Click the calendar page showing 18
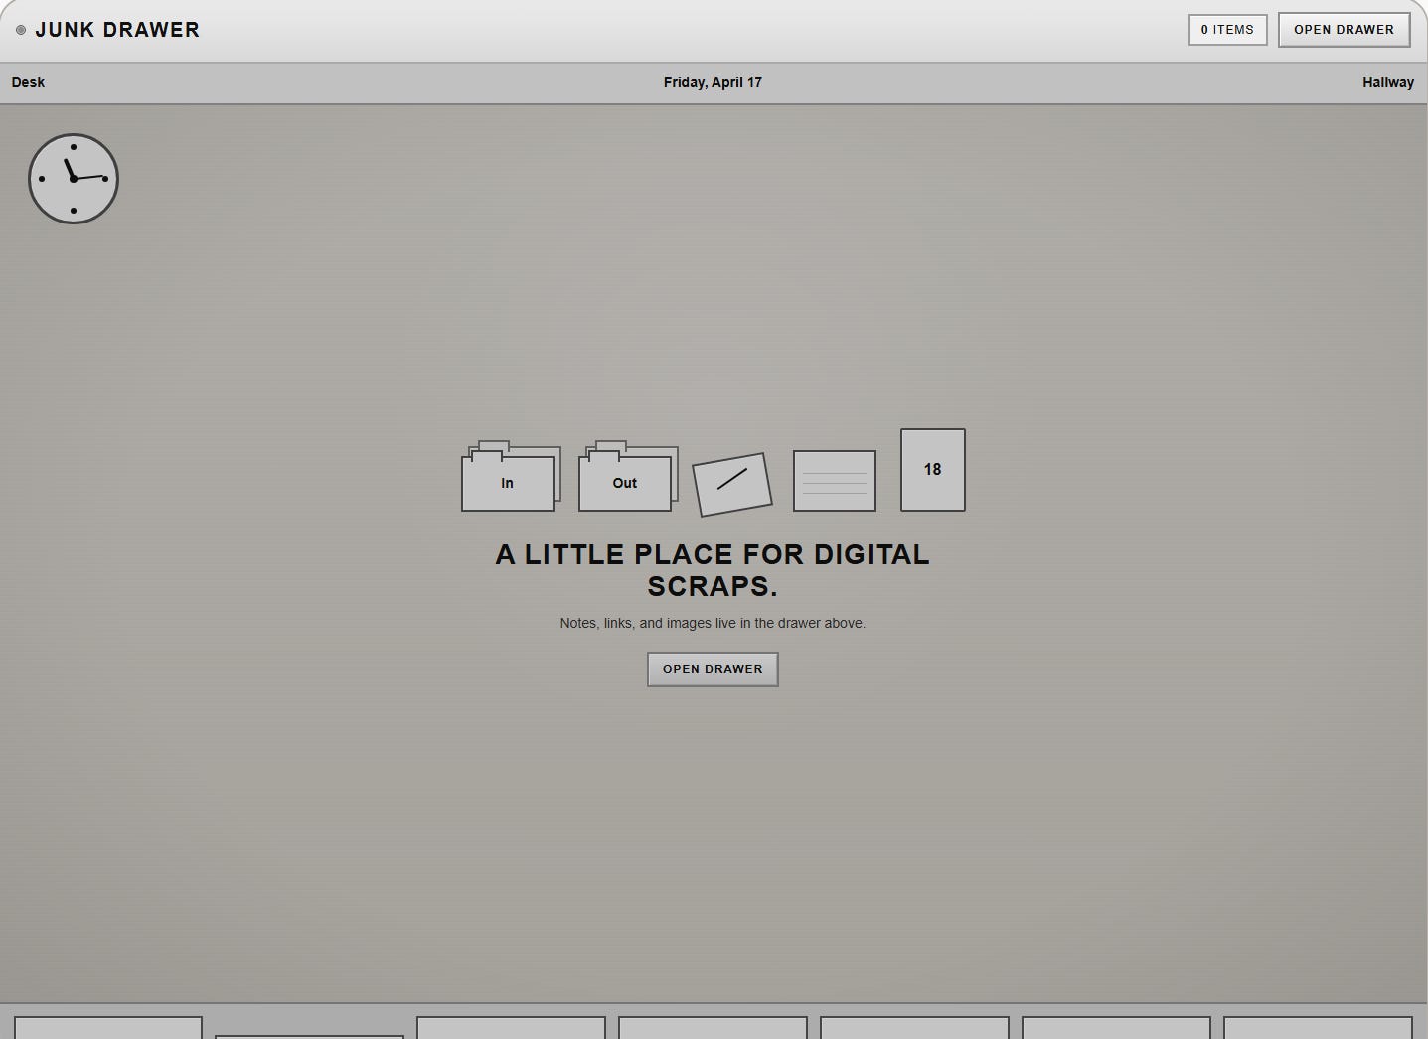 933,470
